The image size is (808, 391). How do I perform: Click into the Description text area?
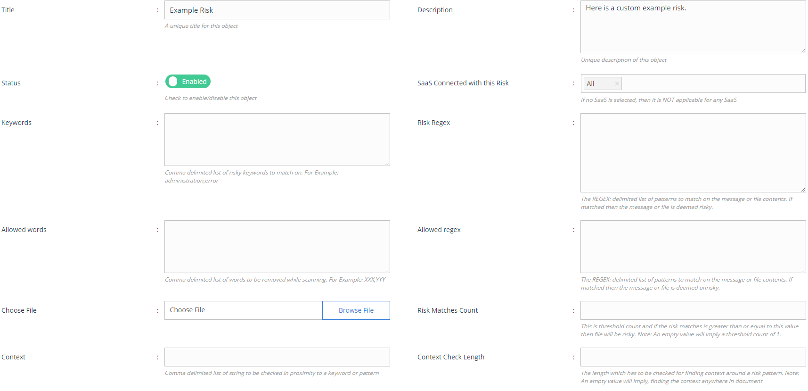coord(693,28)
